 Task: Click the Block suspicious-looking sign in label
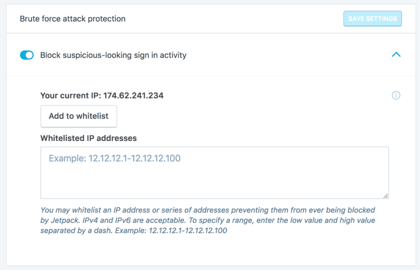[113, 55]
